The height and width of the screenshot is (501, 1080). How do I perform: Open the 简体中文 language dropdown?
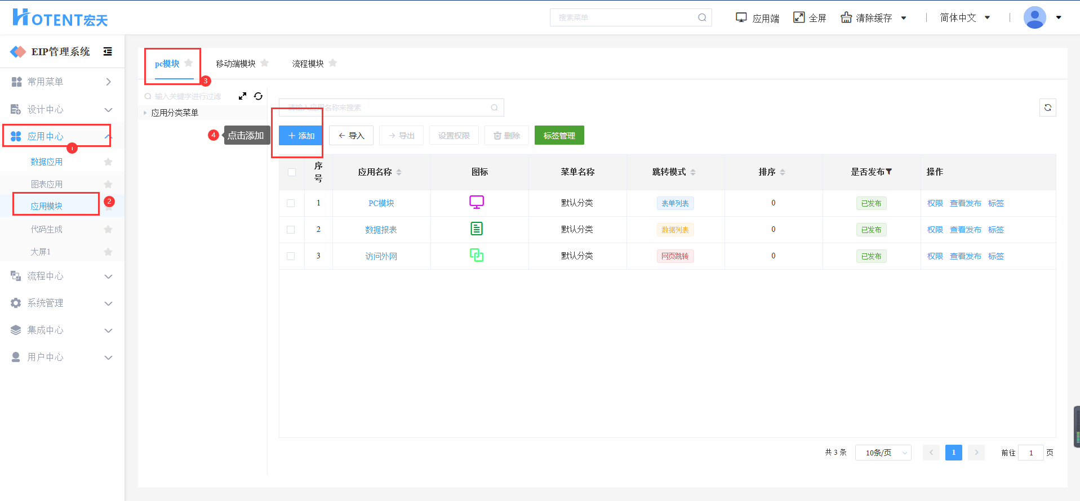click(965, 17)
